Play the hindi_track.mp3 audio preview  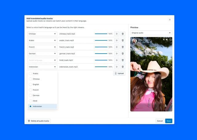(x=117, y=60)
